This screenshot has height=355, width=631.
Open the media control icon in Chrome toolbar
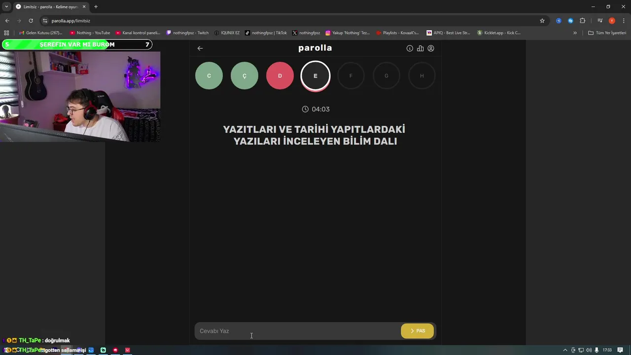pos(600,21)
